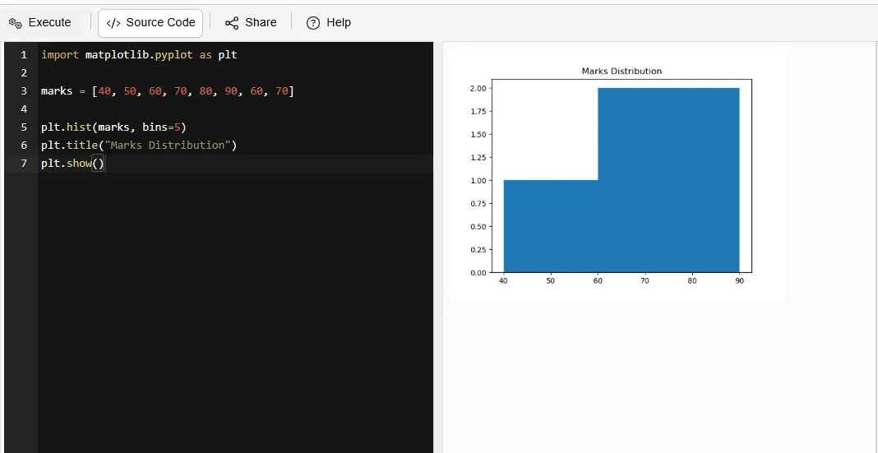Image resolution: width=878 pixels, height=453 pixels.
Task: Click the "Marks Distribution" string in code
Action: (x=168, y=145)
